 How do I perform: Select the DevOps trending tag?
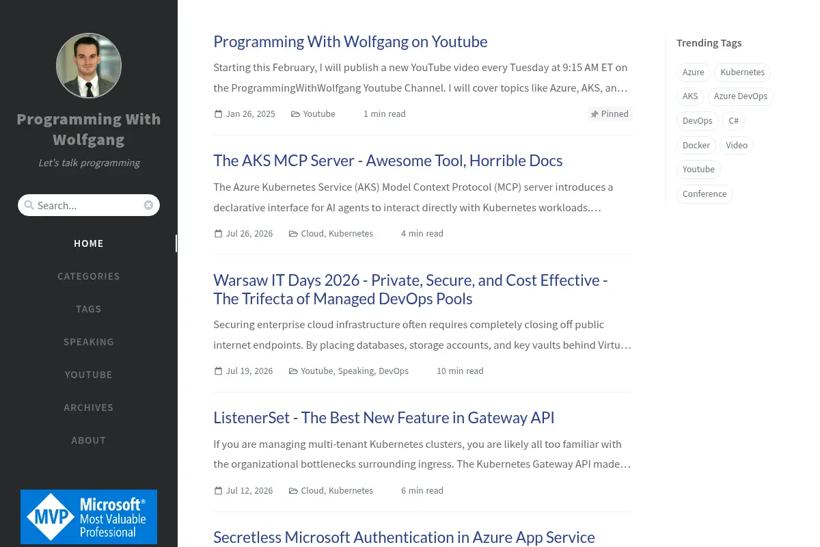coord(698,121)
